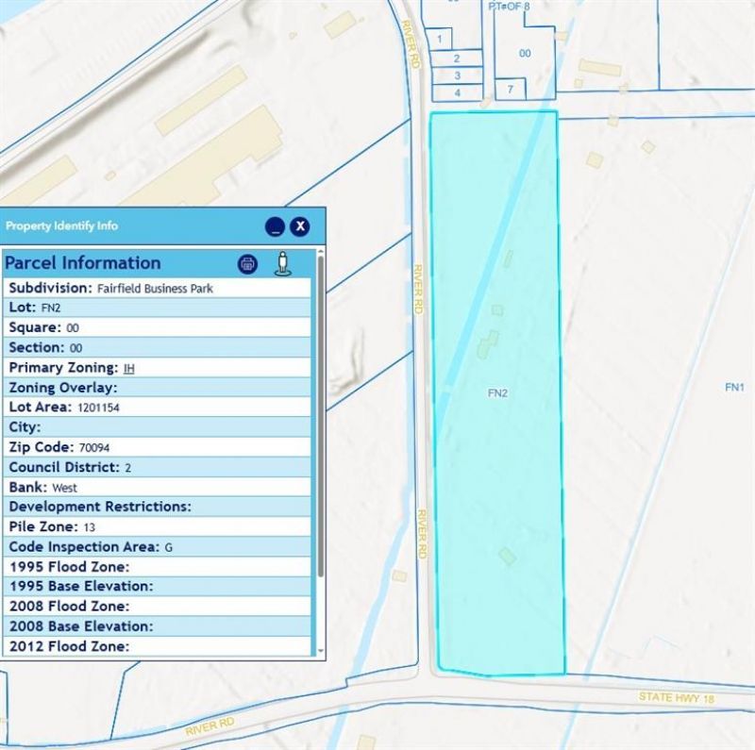This screenshot has width=755, height=750.
Task: Print the parcel information
Action: point(248,264)
